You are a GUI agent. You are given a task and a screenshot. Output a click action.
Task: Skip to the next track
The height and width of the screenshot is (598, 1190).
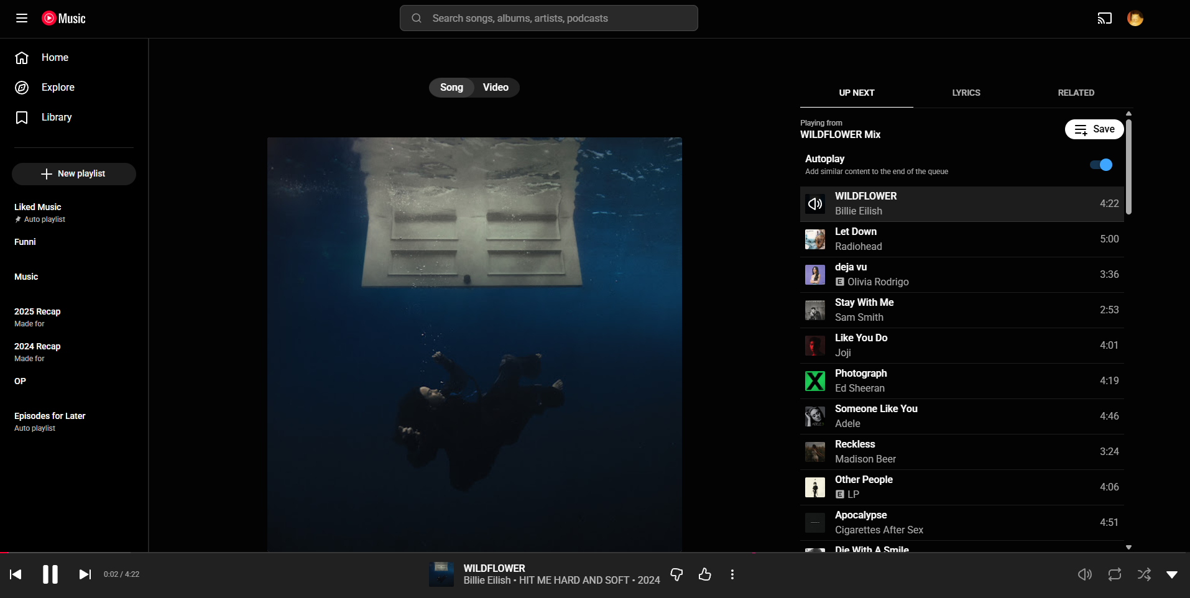[85, 574]
